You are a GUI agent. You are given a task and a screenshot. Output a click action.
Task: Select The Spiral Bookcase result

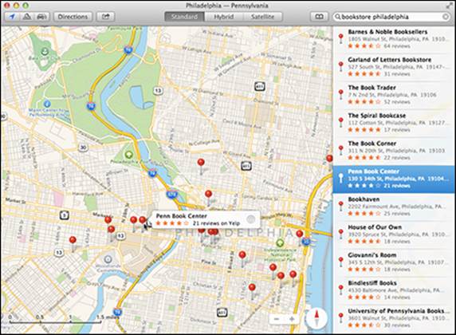pyautogui.click(x=394, y=123)
